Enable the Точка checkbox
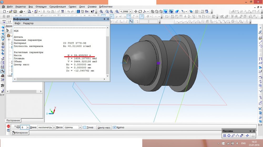The height and width of the screenshot is (147, 263). click(85, 127)
